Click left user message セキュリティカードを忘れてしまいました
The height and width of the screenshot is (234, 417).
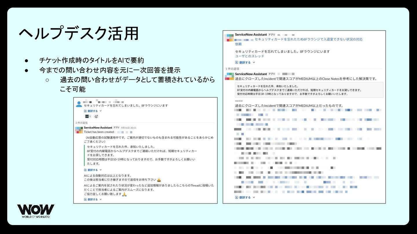pos(126,105)
